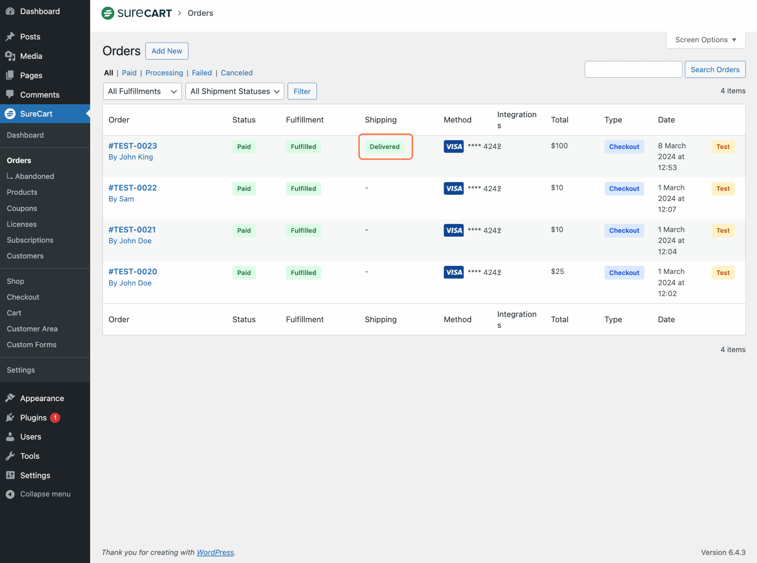Click the Appearance paintbrush icon

pyautogui.click(x=10, y=398)
